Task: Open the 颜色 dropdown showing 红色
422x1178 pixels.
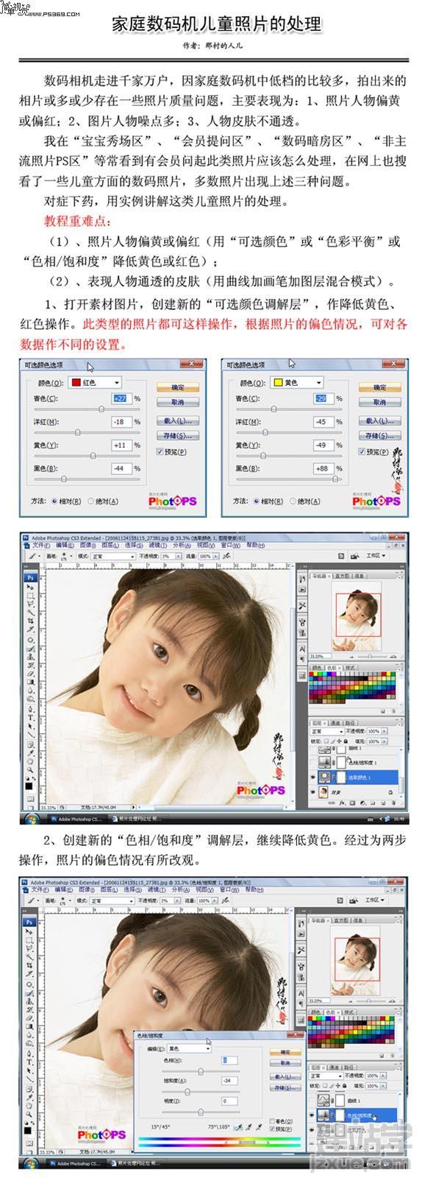Action: (96, 383)
